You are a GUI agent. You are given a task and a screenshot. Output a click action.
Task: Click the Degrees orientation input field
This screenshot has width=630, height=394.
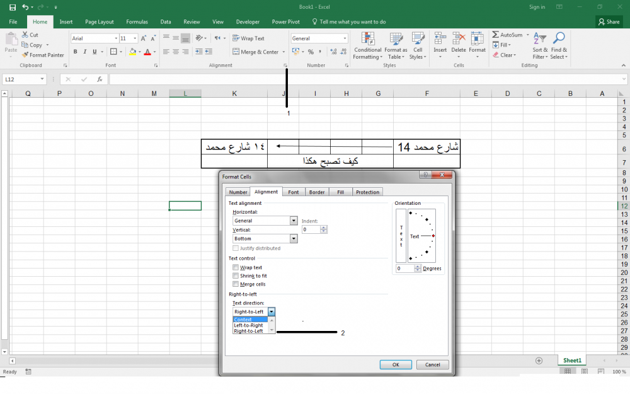point(405,268)
